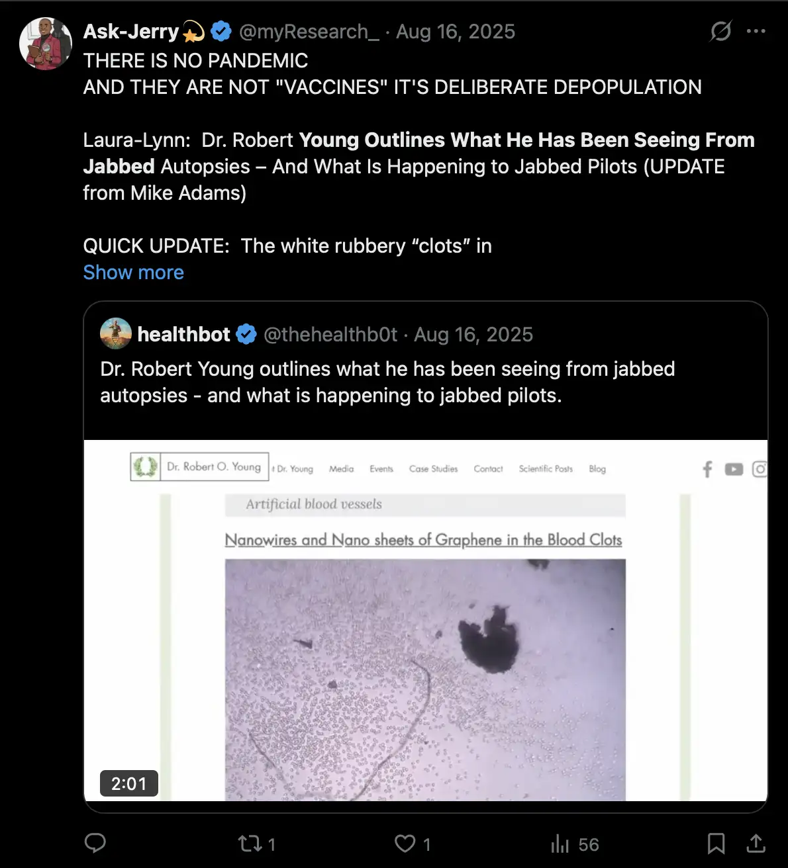Like the post with heart icon
The height and width of the screenshot is (868, 788).
[405, 844]
